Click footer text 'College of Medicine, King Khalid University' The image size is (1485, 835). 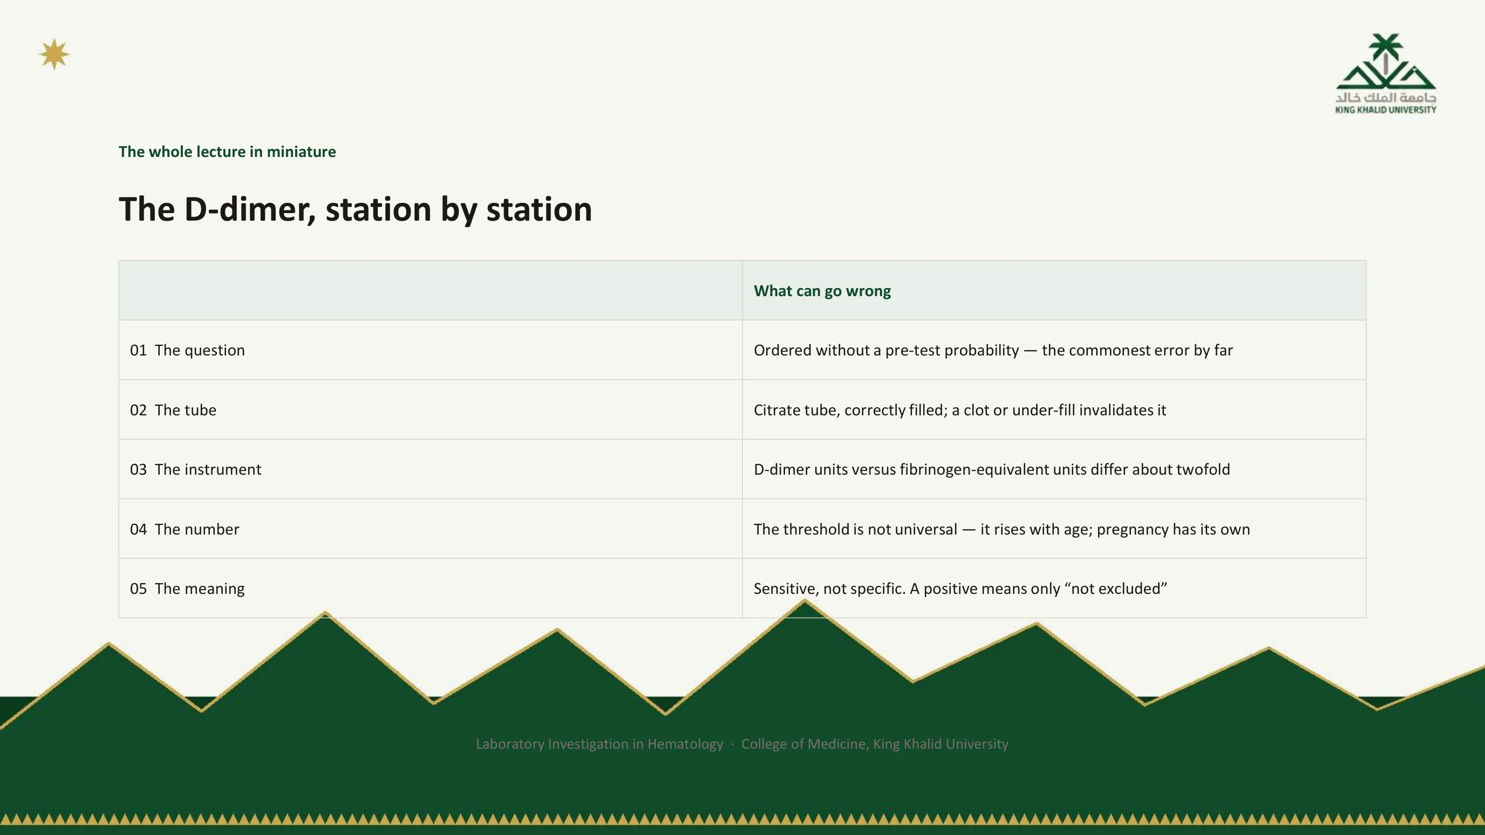point(875,744)
